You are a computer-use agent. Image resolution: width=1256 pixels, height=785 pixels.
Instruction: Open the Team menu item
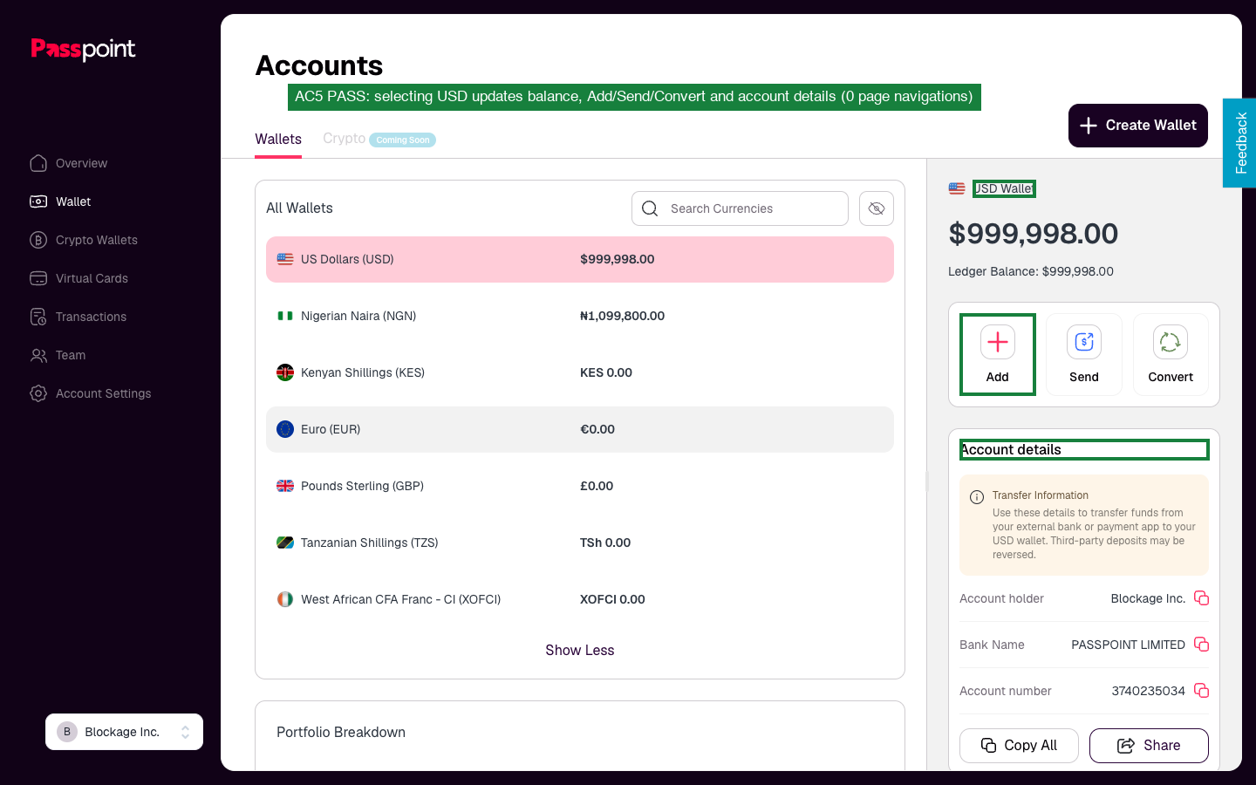pyautogui.click(x=71, y=355)
